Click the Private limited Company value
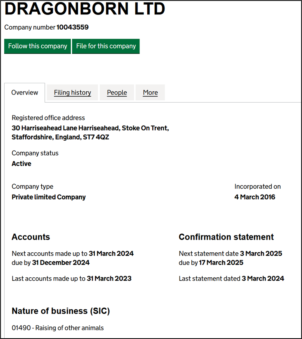Viewport: 302px width, 339px height. click(49, 197)
